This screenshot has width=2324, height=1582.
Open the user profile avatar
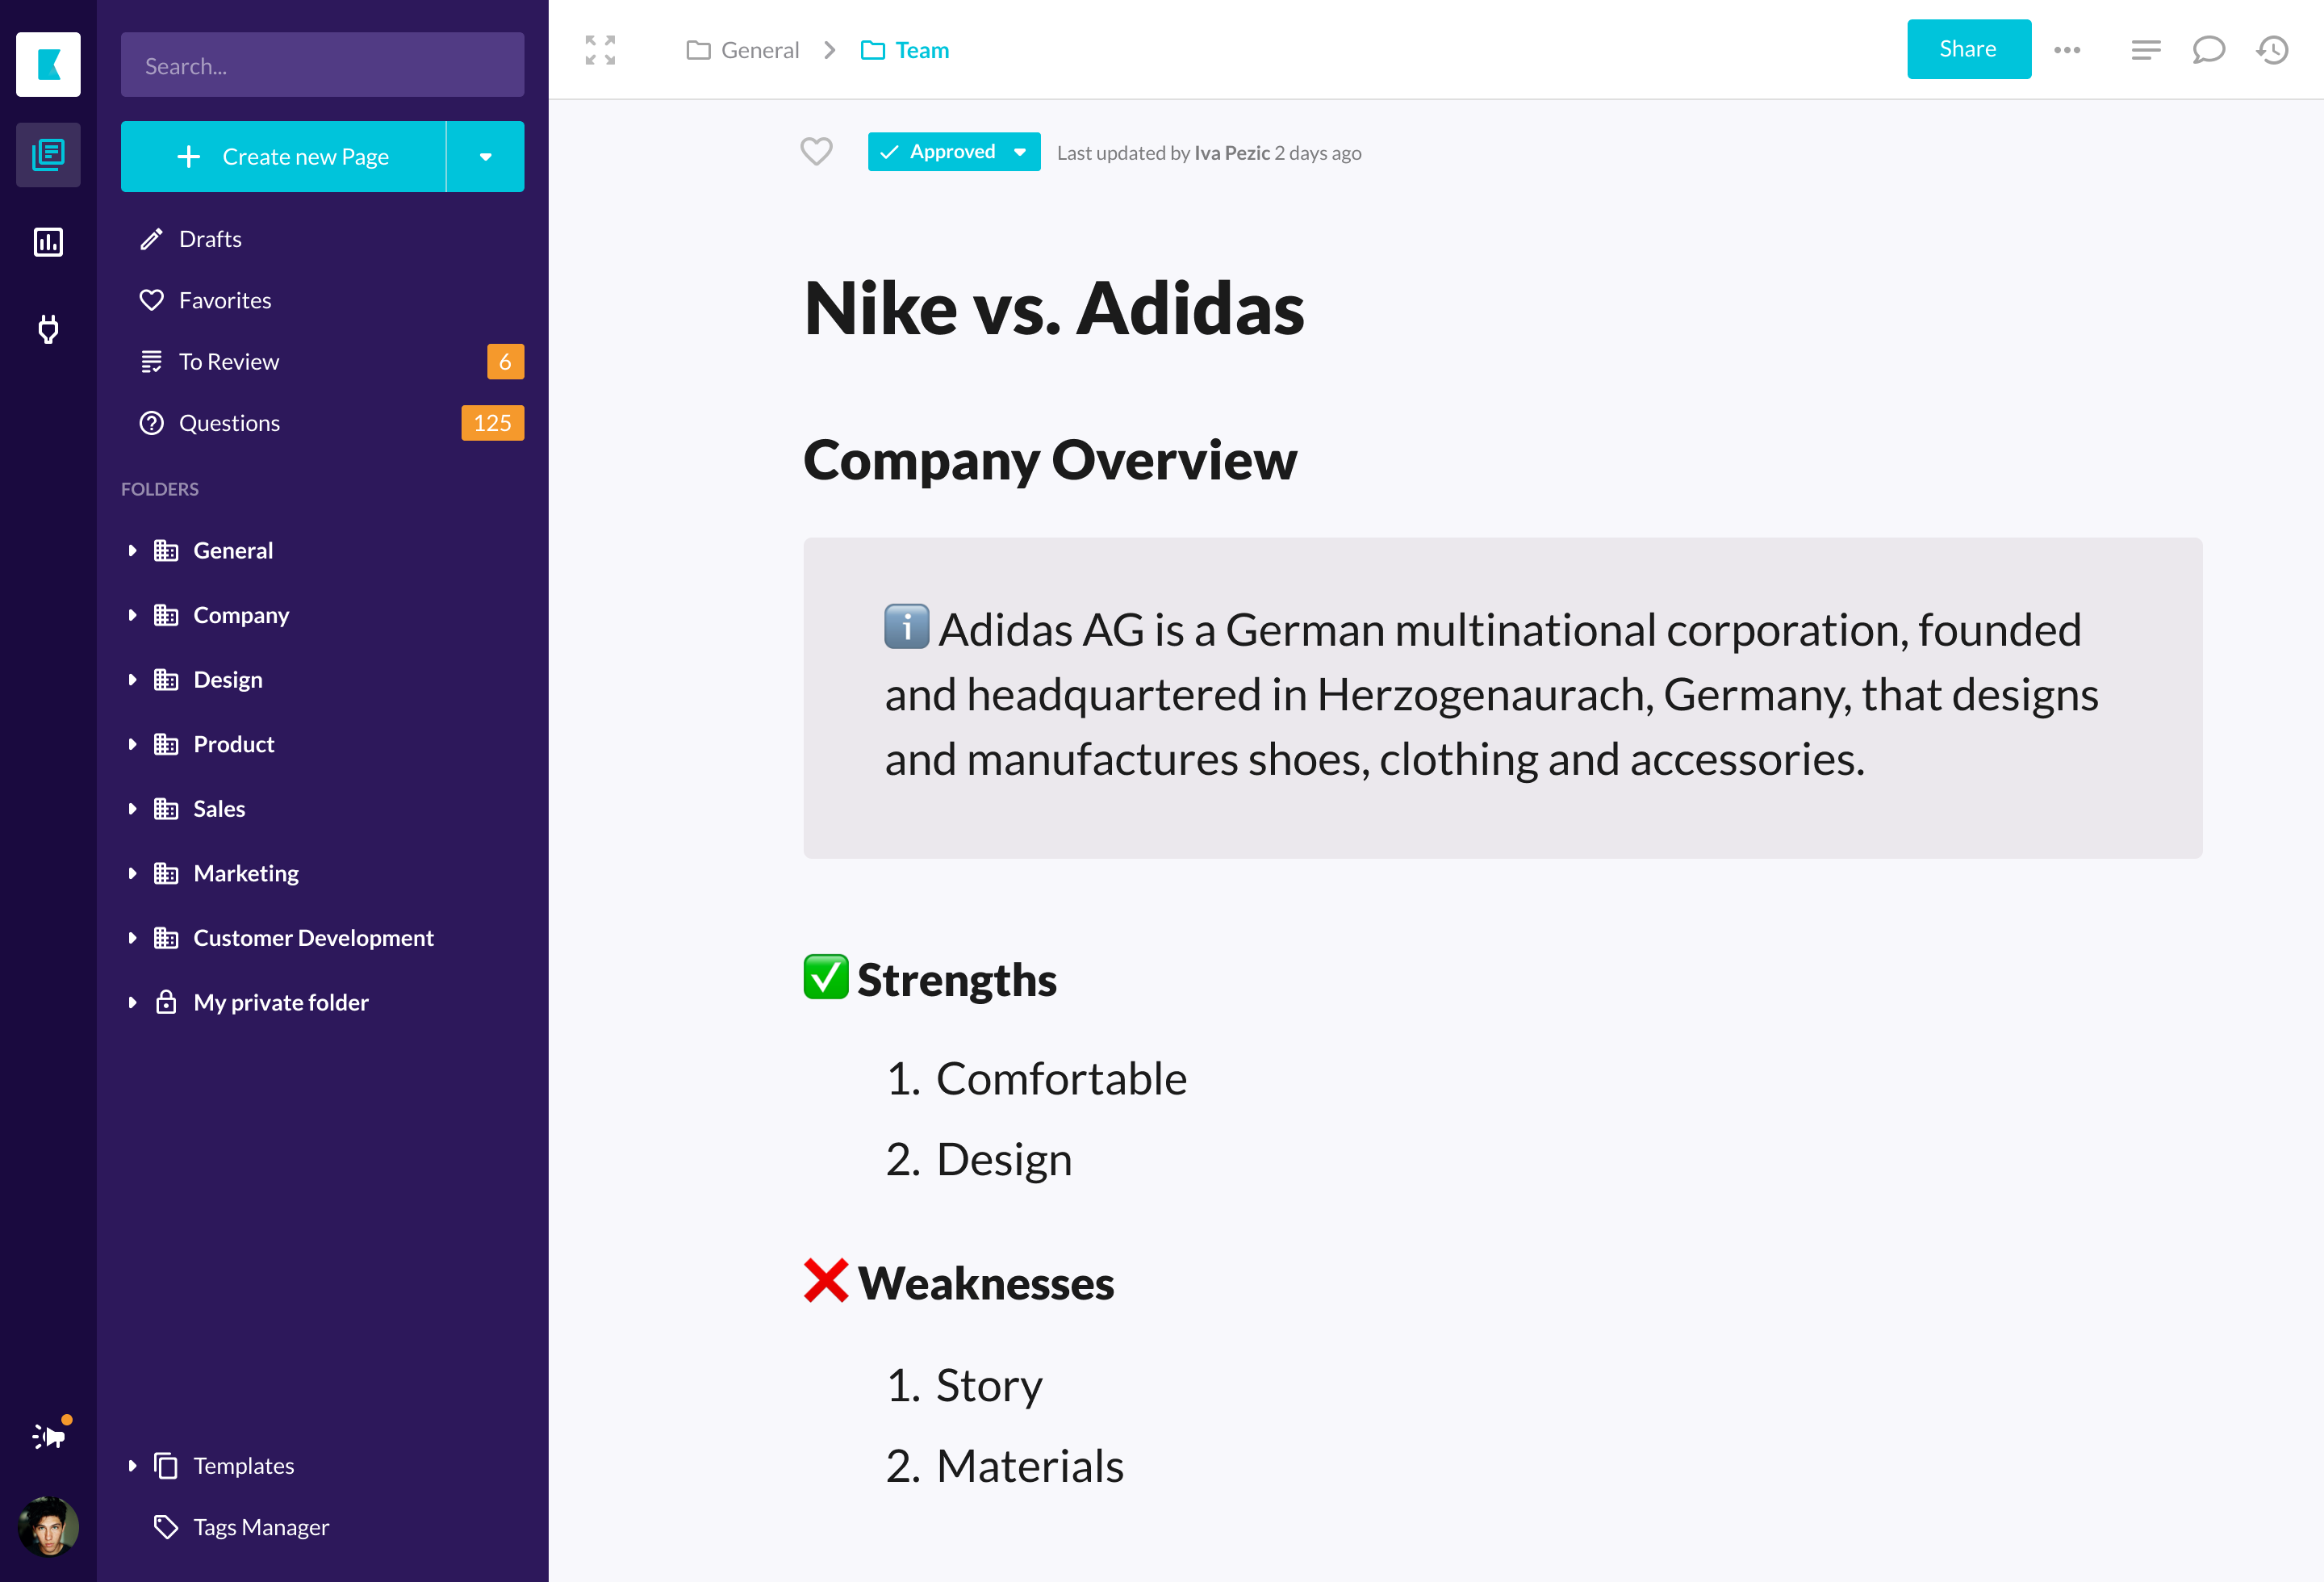click(48, 1526)
